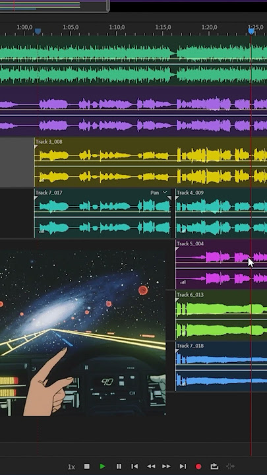Click the top green waveform clip
The image size is (267, 475).
[133, 61]
